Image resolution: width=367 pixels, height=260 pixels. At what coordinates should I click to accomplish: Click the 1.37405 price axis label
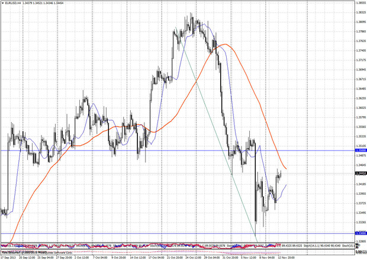pos(361,50)
